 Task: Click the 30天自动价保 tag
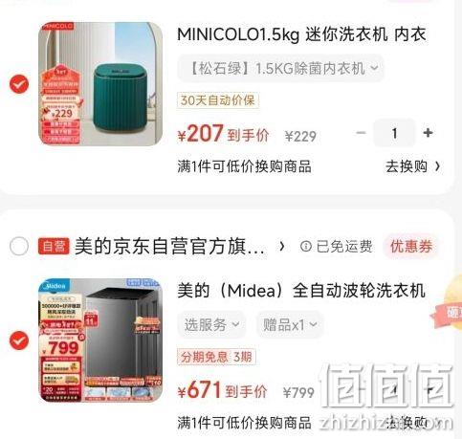pyautogui.click(x=218, y=100)
